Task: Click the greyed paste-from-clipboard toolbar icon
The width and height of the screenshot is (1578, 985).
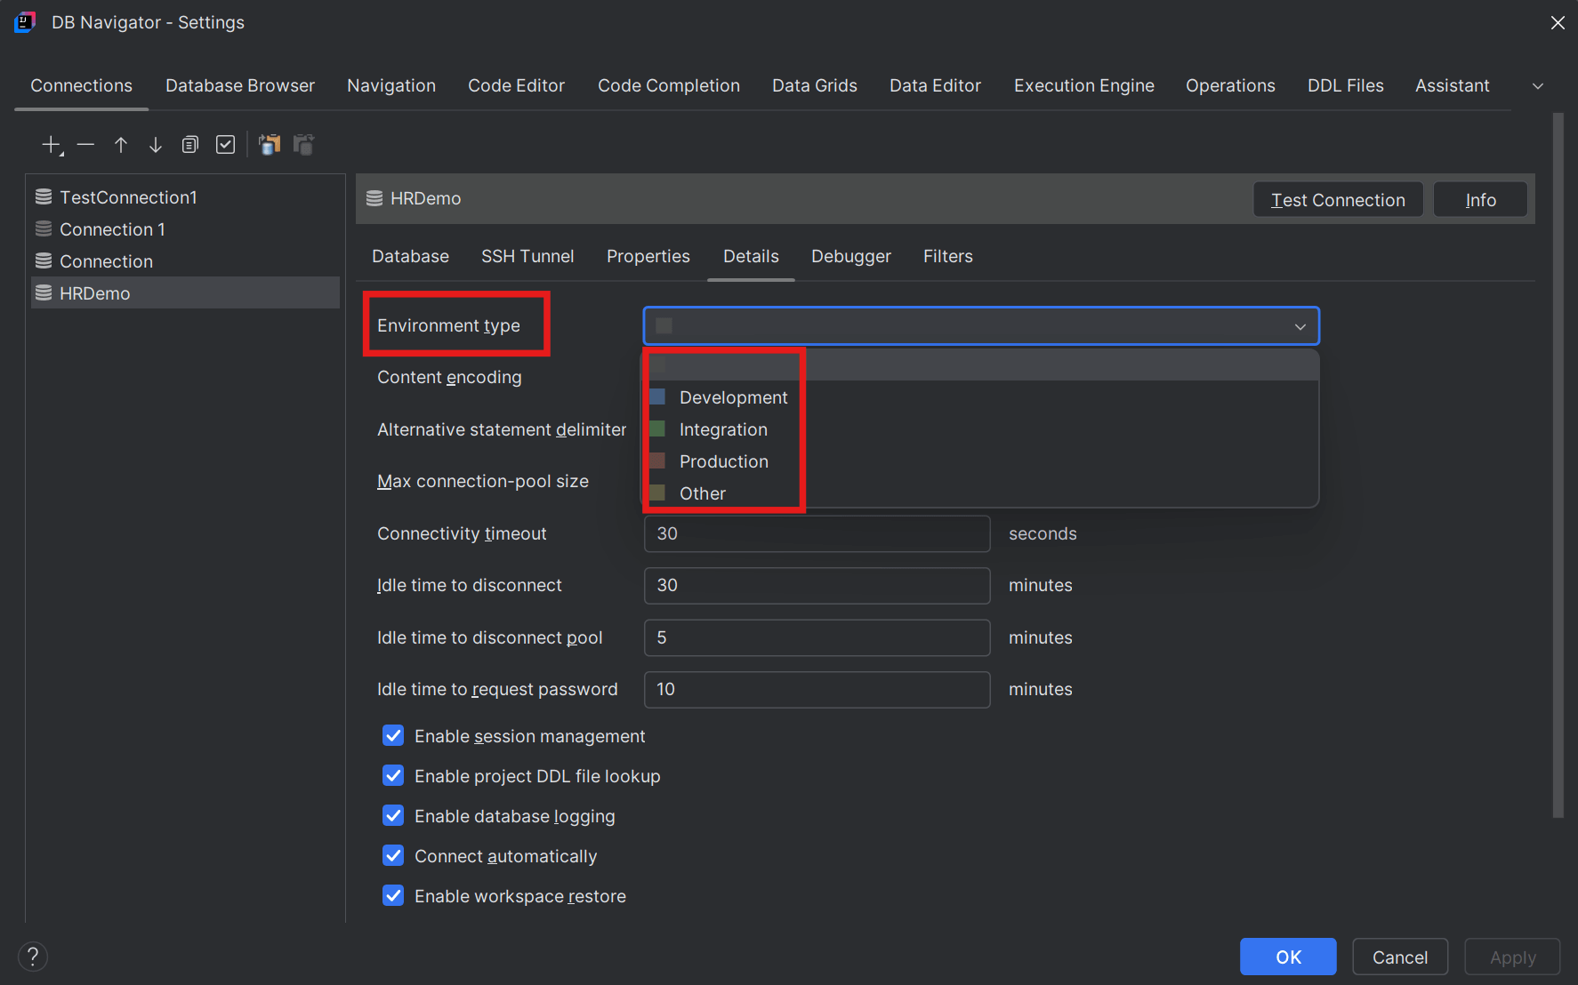Action: coord(303,144)
